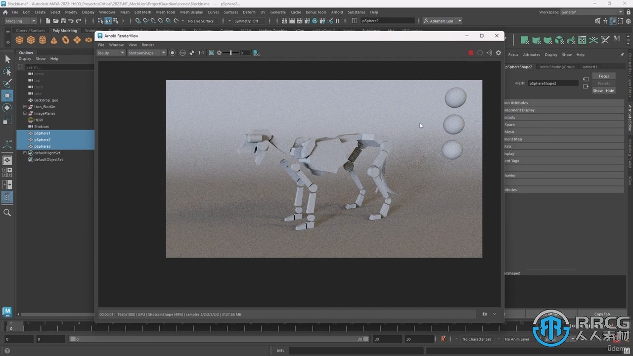Viewport: 633px width, 356px height.
Task: Switch to the Poly Modeling shelf tab
Action: click(65, 31)
